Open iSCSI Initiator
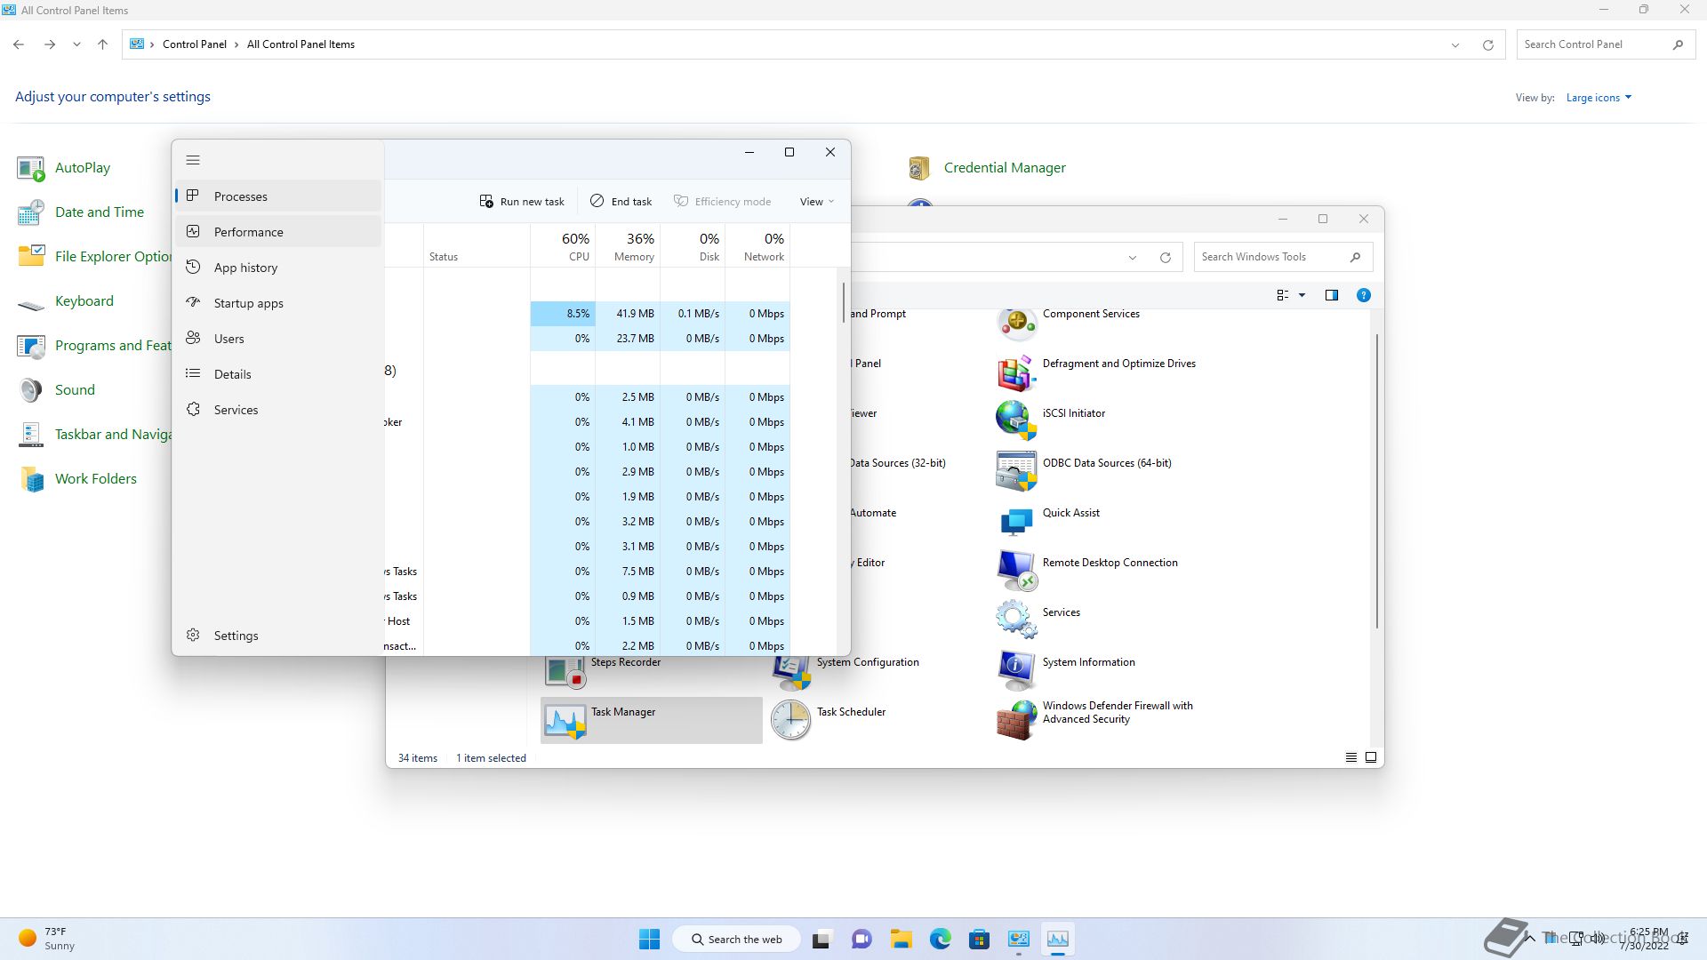Screen dimensions: 1707x960 pos(1051,421)
